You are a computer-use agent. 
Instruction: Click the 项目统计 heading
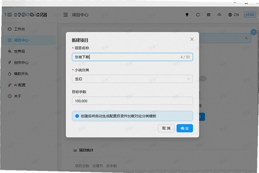click(86, 150)
